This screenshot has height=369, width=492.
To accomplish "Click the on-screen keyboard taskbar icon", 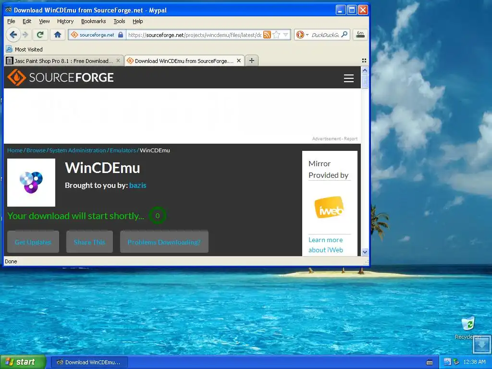I will pos(430,362).
